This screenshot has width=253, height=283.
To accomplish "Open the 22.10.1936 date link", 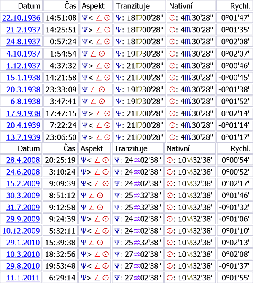I will coord(22,18).
